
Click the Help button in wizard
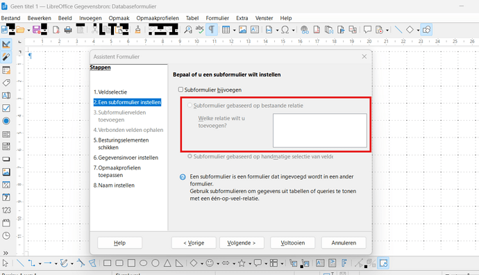point(119,242)
